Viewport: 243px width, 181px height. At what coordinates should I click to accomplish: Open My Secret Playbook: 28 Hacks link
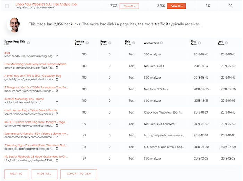[x=36, y=156]
